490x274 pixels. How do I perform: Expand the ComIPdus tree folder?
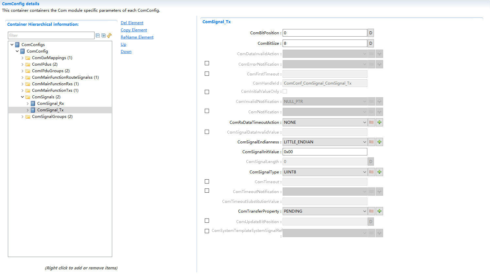click(x=23, y=64)
